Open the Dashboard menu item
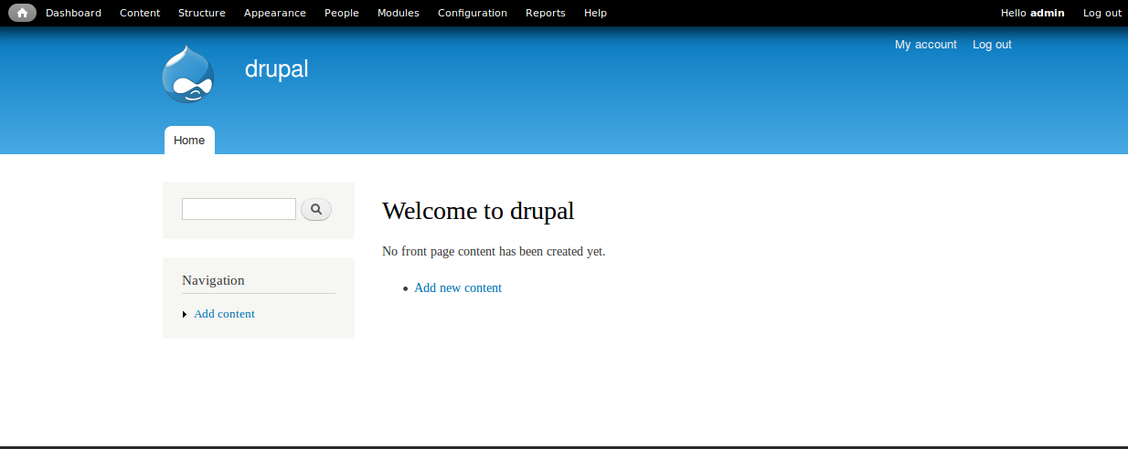Screen dimensions: 1128x449 (73, 13)
